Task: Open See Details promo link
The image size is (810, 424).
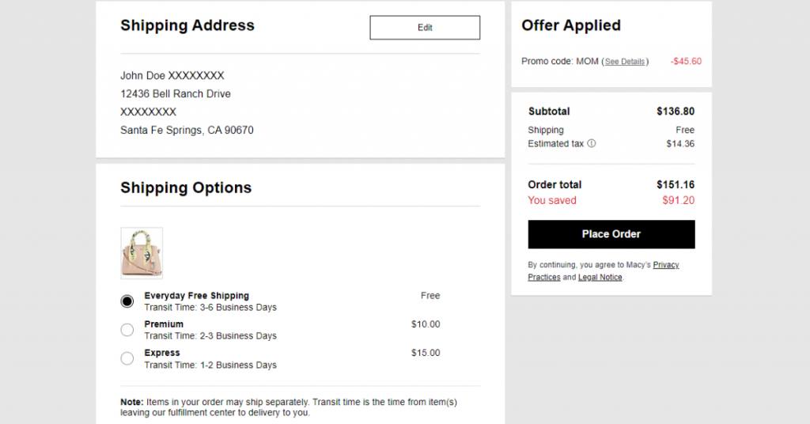Action: pos(625,62)
